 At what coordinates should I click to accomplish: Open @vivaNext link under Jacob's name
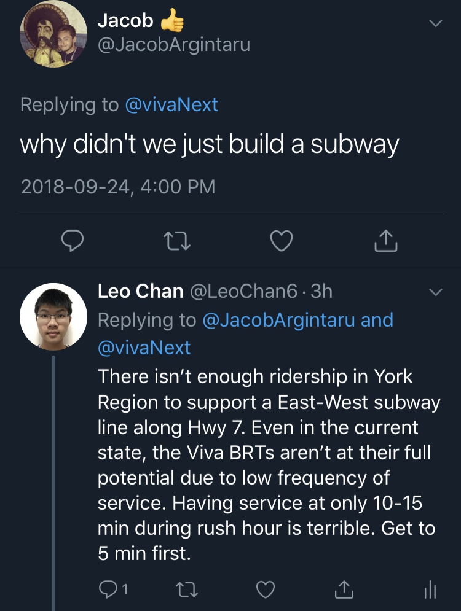click(x=171, y=104)
